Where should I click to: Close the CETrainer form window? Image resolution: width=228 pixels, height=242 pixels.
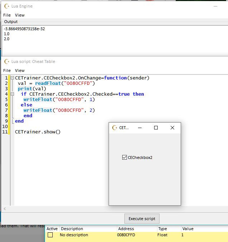click(x=172, y=128)
